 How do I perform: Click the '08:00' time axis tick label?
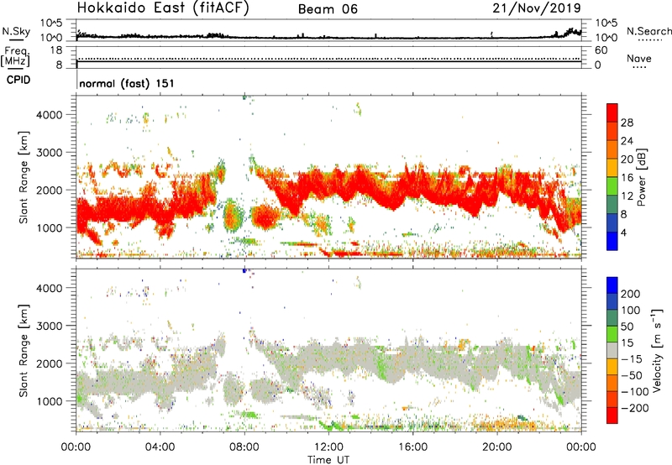coord(244,447)
